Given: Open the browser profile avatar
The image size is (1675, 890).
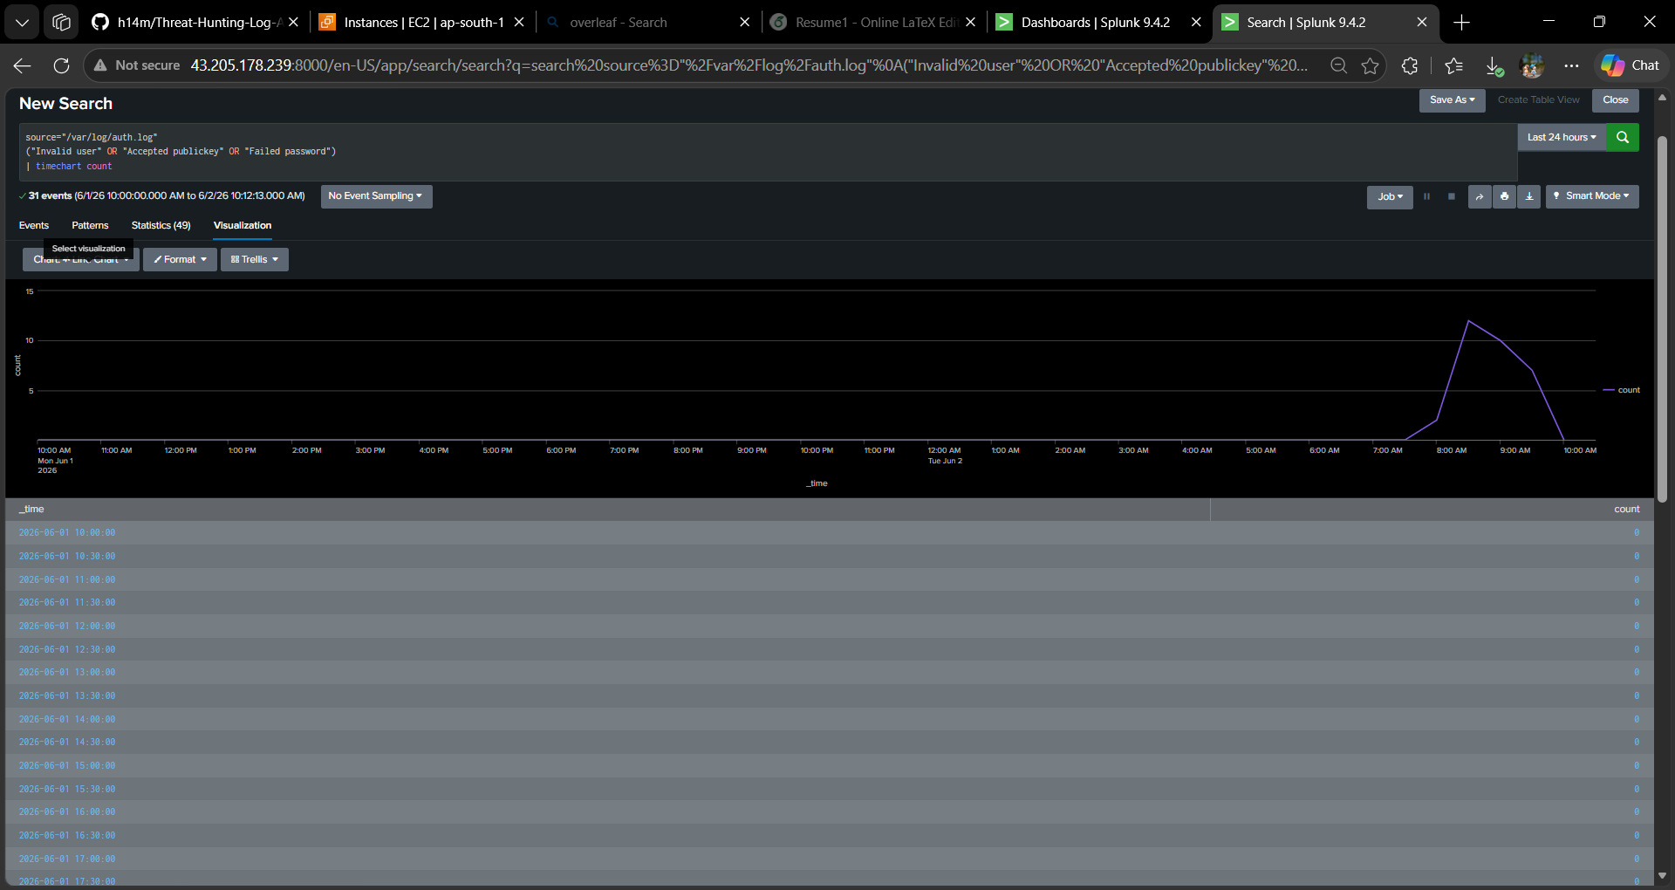Looking at the screenshot, I should click(1532, 65).
